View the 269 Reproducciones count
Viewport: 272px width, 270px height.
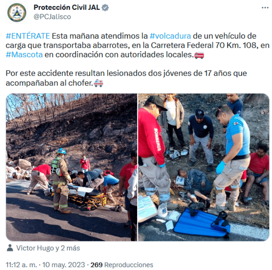tap(122, 265)
